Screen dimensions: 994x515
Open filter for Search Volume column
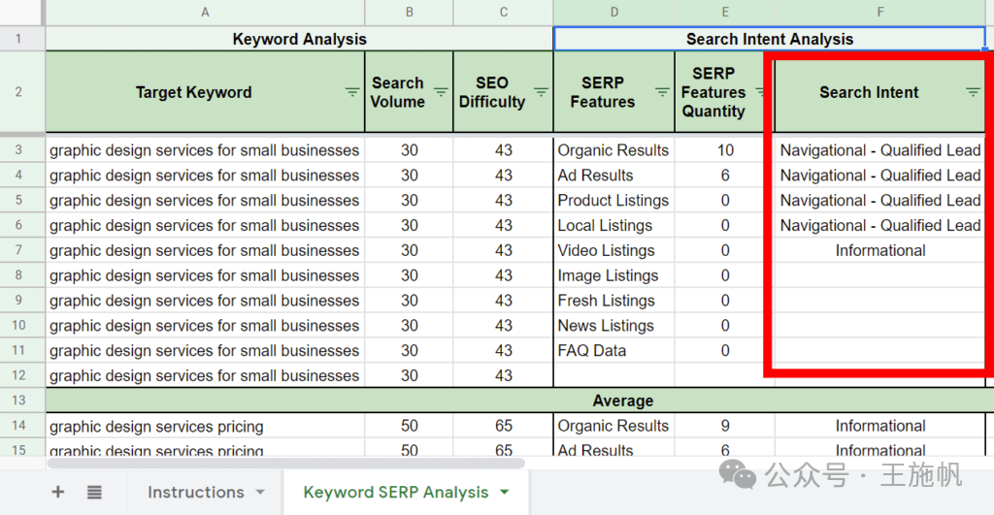point(441,92)
